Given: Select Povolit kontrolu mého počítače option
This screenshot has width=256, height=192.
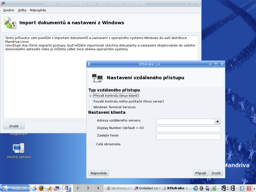Looking at the screenshot, I should 90,101.
